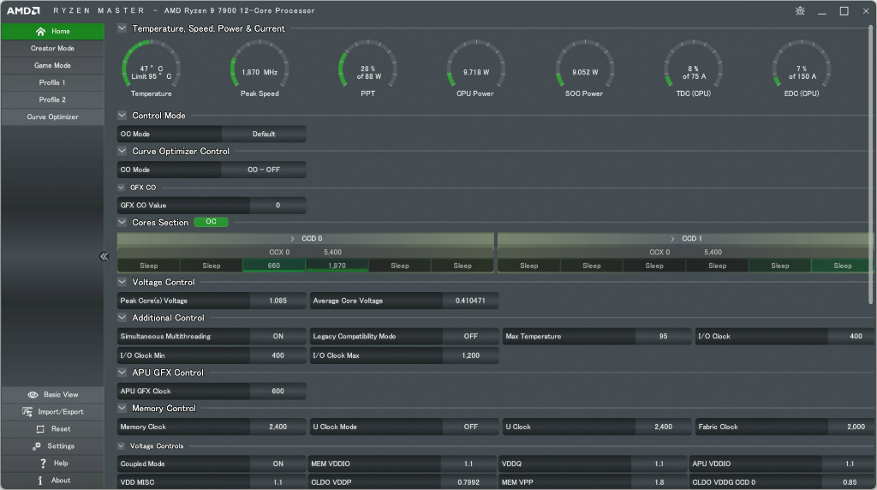Collapse the sidebar with double-arrow icon
877x490 pixels.
(x=104, y=256)
